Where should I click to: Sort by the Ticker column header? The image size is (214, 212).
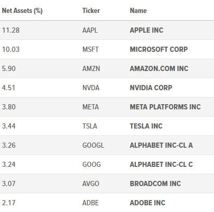pyautogui.click(x=91, y=11)
